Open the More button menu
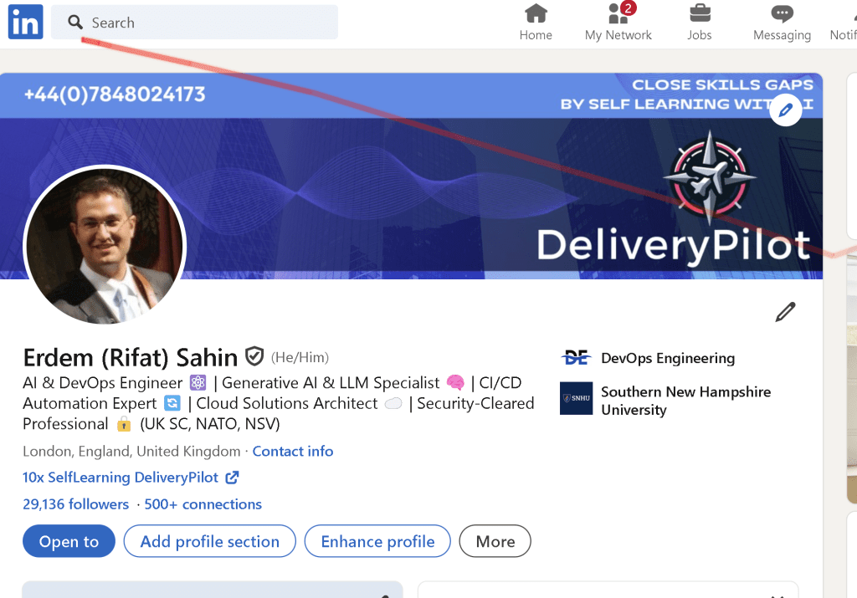The height and width of the screenshot is (598, 857). pos(495,541)
